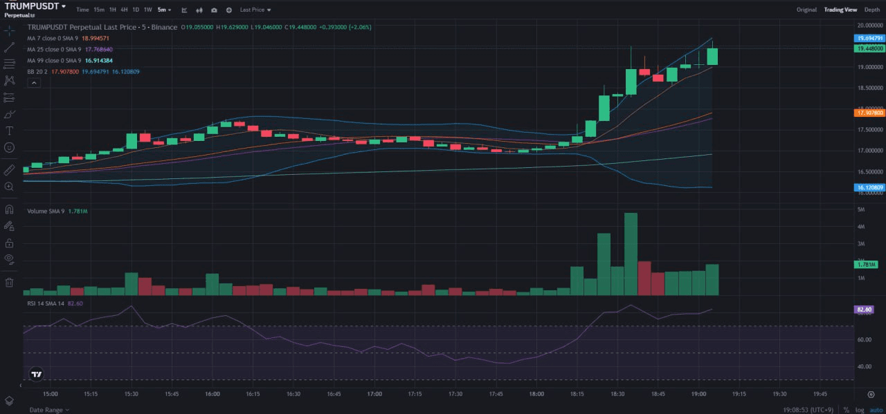Click the 1.781M volume axis label
The width and height of the screenshot is (886, 414).
click(866, 265)
